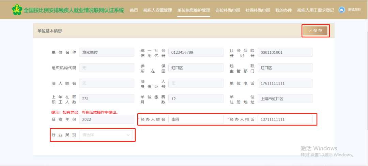The image size is (368, 166).
Task: Open 残疾人安置管理 menu
Action: (x=158, y=10)
